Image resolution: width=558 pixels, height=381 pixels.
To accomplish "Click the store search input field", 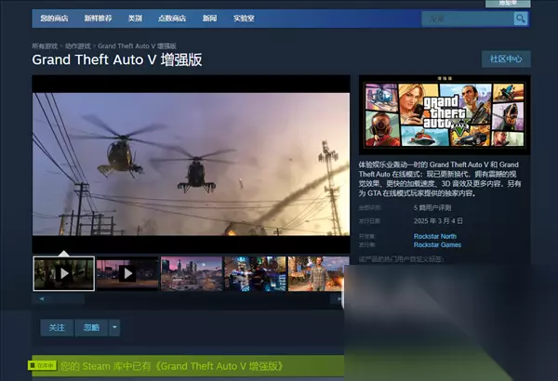I will tap(468, 19).
